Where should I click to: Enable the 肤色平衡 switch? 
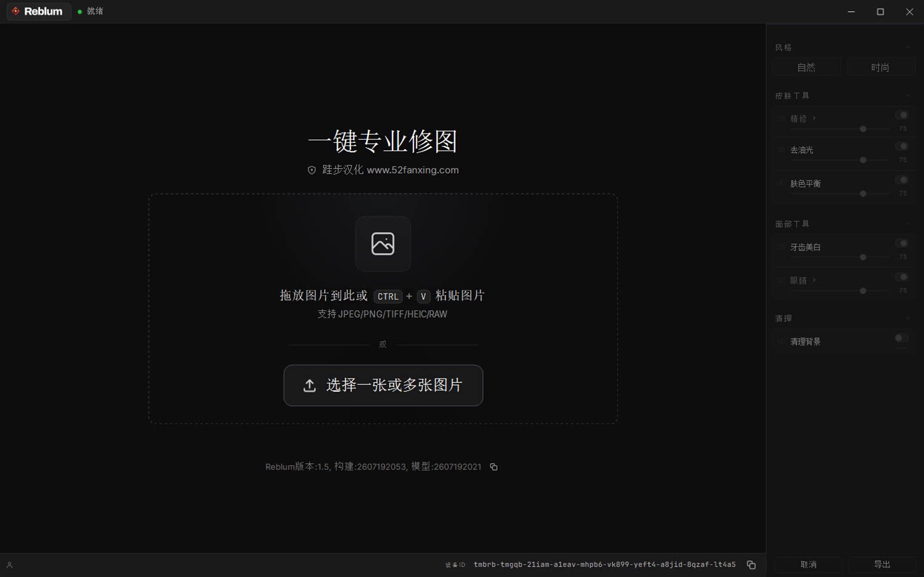point(902,180)
